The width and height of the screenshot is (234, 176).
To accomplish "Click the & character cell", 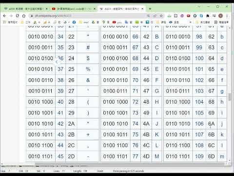I will pyautogui.click(x=88, y=80).
